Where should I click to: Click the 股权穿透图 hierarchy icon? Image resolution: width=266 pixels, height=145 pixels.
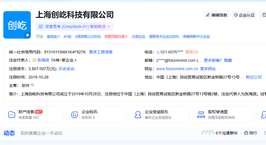click(x=201, y=115)
